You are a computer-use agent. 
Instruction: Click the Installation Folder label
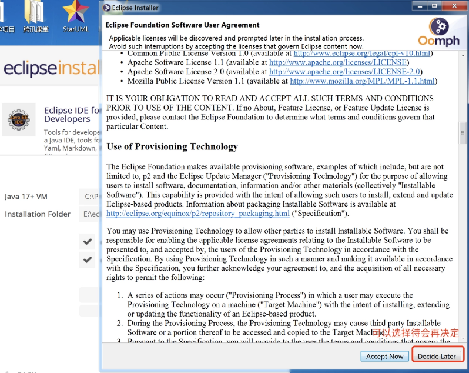[x=38, y=214]
